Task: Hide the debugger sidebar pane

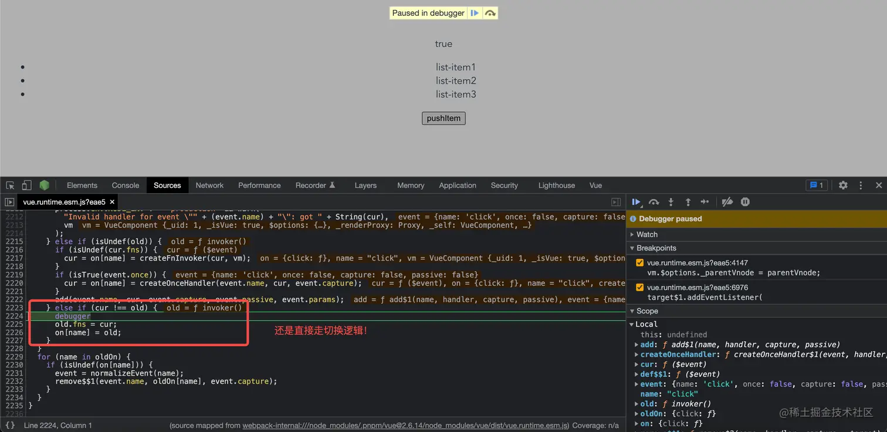Action: pyautogui.click(x=616, y=202)
